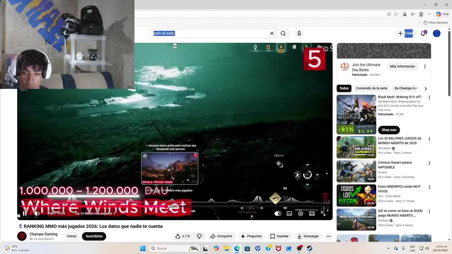Show more filter chips with the arrow

[x=426, y=89]
